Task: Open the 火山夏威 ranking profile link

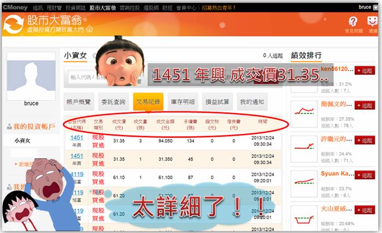Action: [336, 209]
